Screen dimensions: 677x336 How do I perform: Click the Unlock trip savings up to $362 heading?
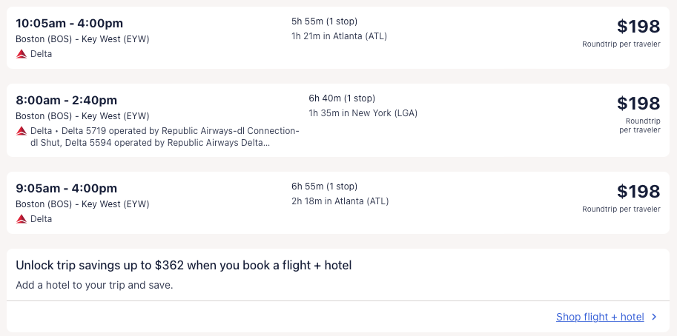183,265
